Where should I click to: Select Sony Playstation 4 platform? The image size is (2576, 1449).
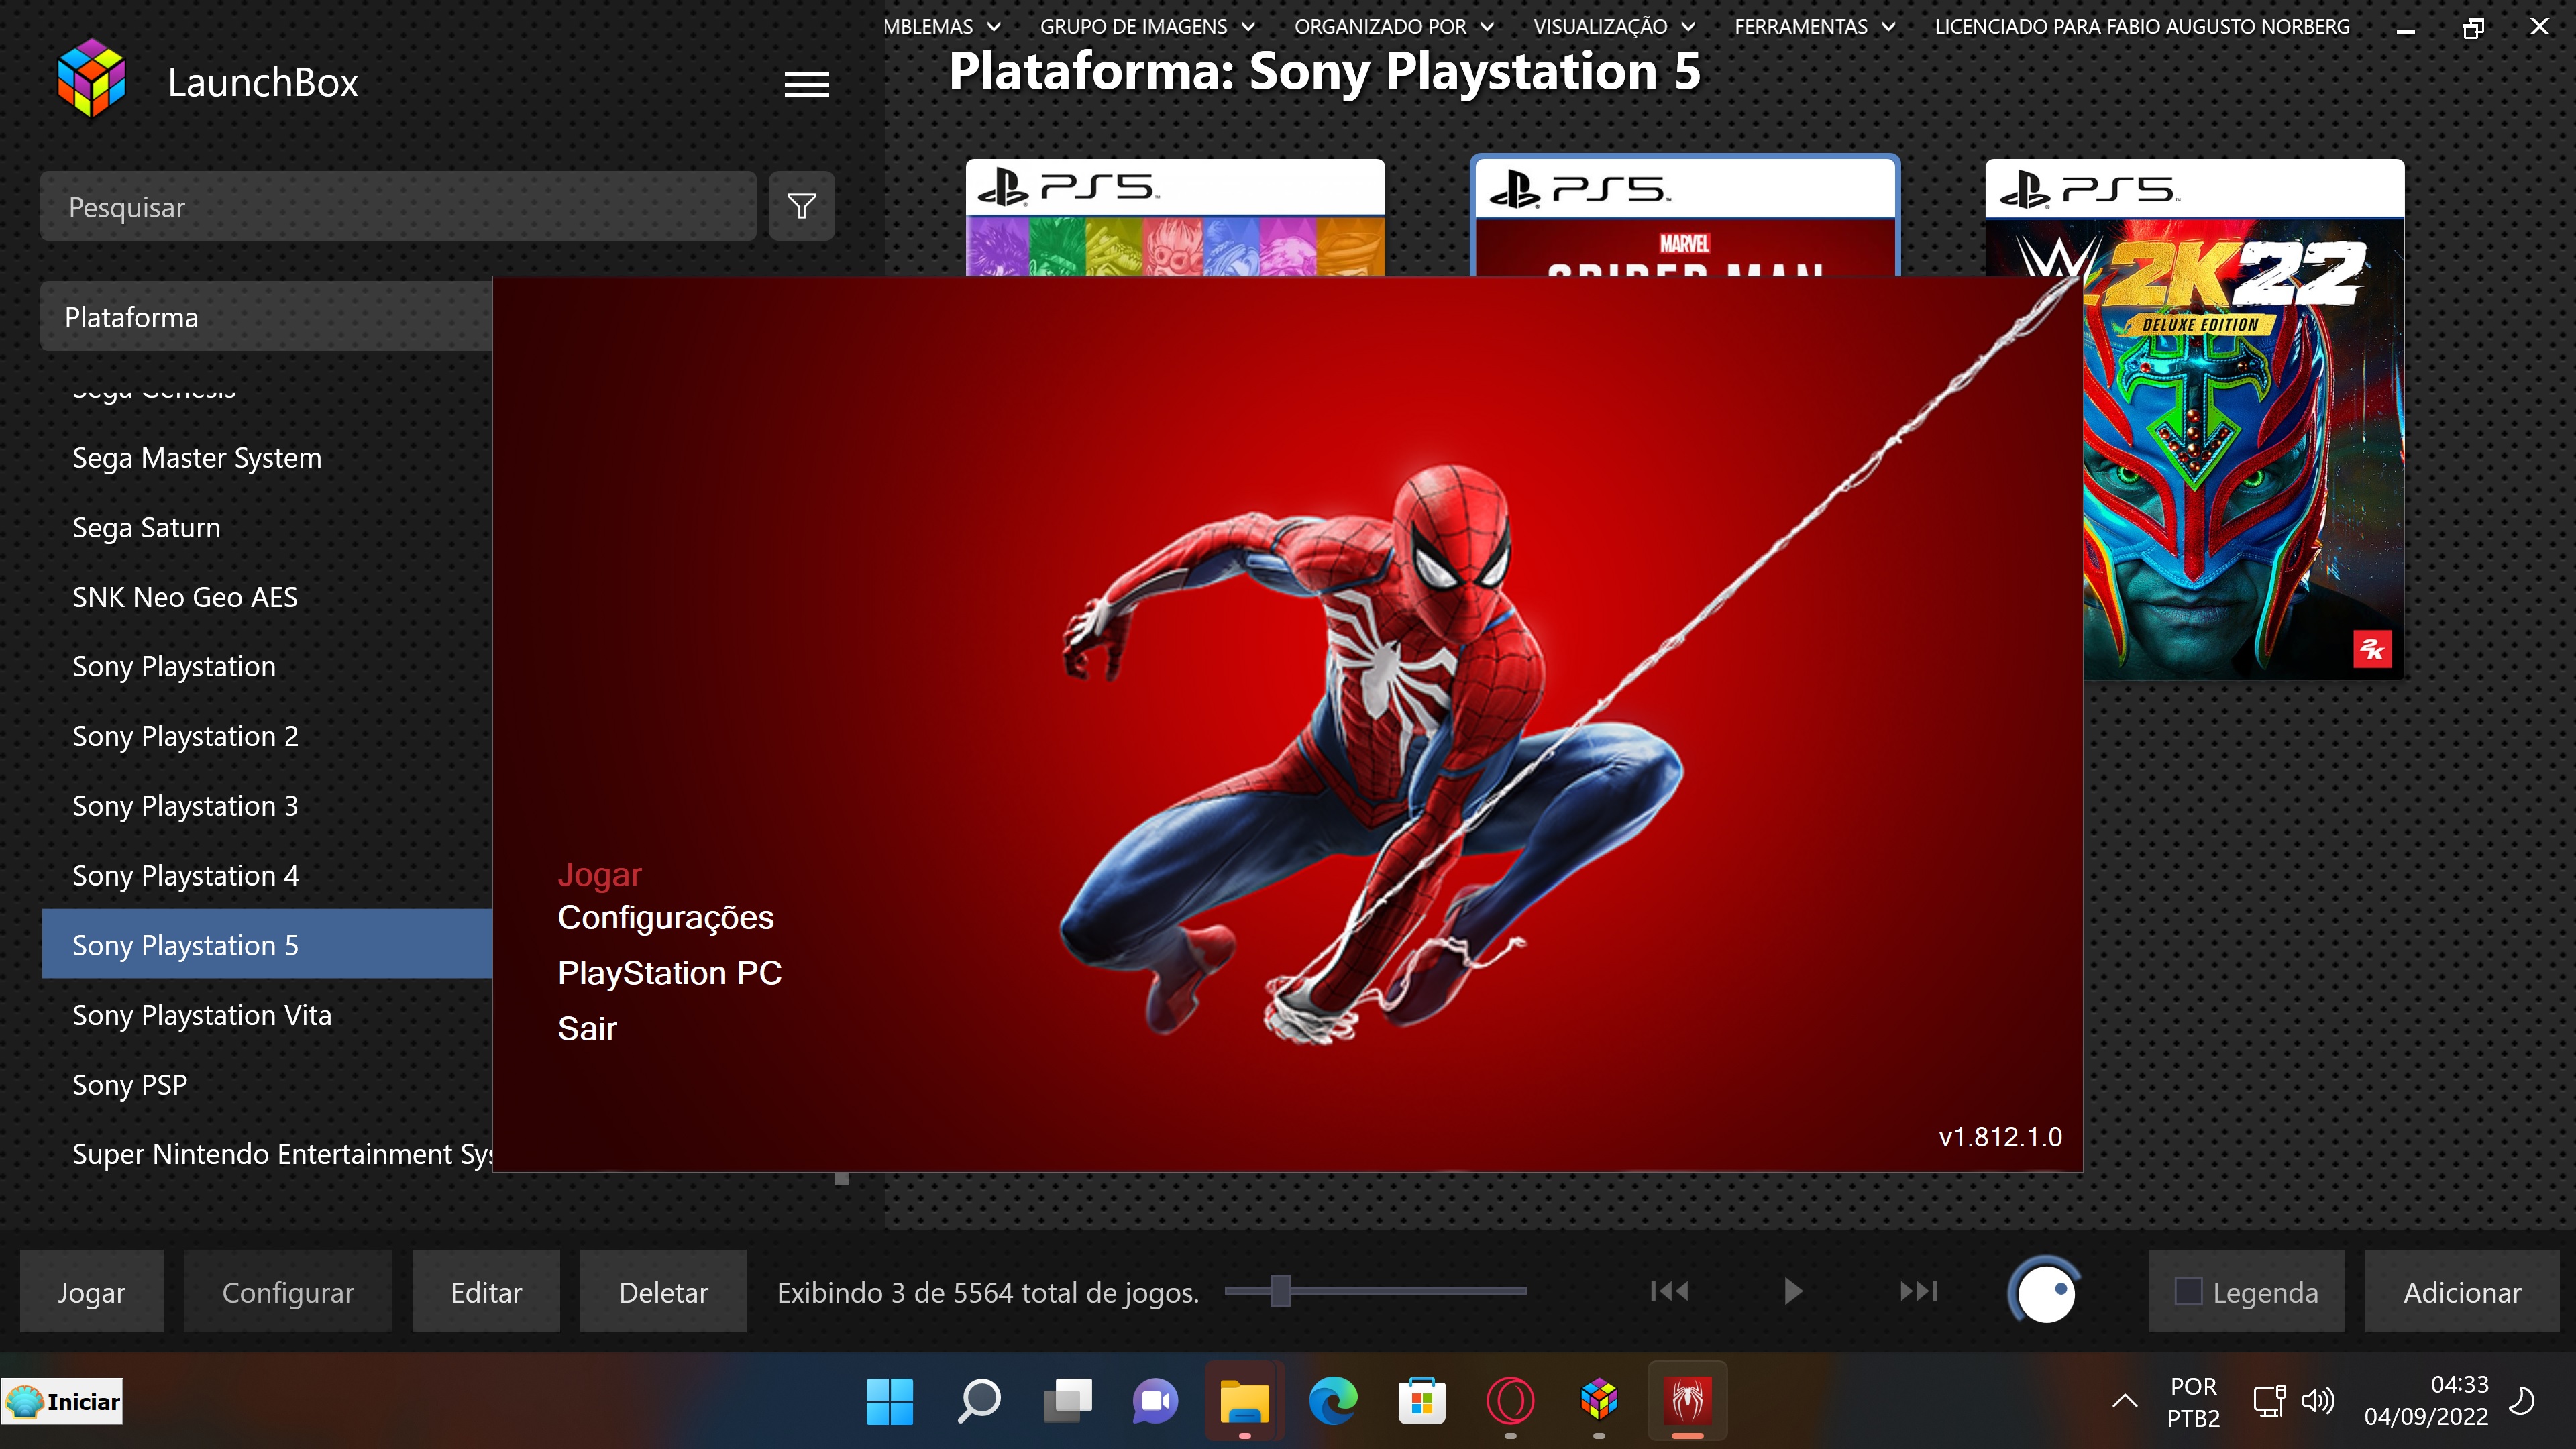(x=185, y=876)
